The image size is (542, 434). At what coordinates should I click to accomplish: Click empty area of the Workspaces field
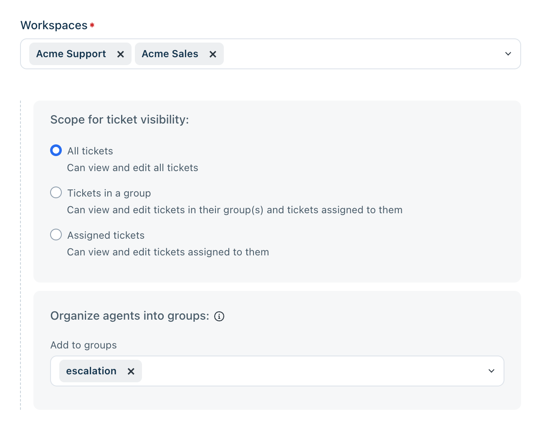click(359, 54)
